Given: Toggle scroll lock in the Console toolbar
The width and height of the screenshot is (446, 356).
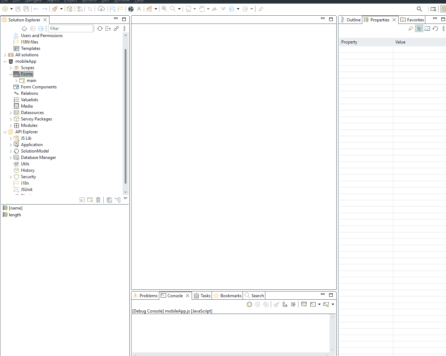Looking at the screenshot, I should (285, 304).
